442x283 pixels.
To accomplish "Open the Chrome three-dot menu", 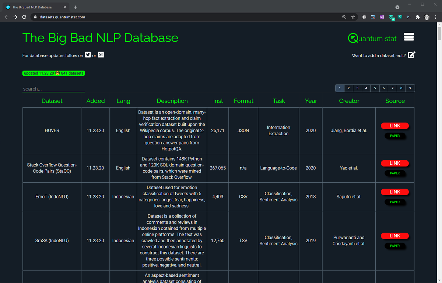I will click(x=436, y=17).
